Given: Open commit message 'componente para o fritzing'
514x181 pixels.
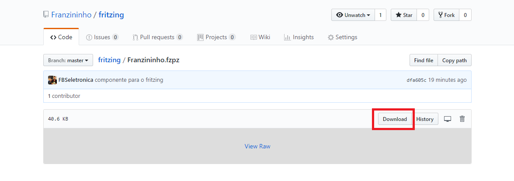Looking at the screenshot, I should 129,80.
